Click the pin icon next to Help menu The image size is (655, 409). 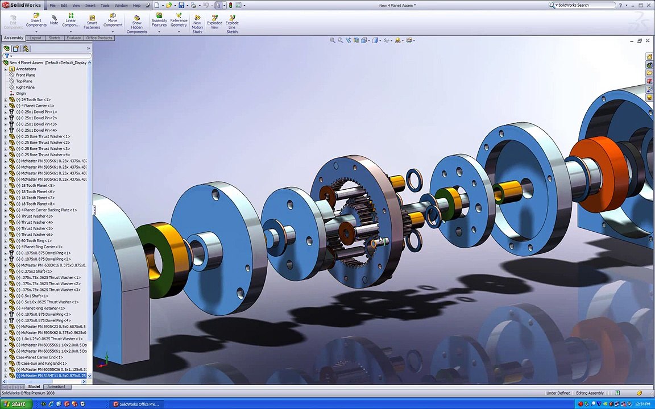tap(147, 6)
